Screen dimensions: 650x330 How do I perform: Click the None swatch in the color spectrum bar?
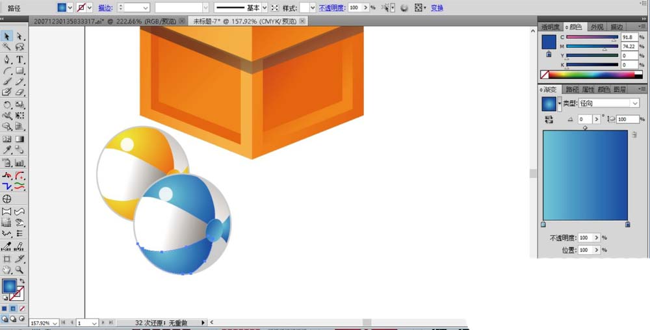click(545, 75)
